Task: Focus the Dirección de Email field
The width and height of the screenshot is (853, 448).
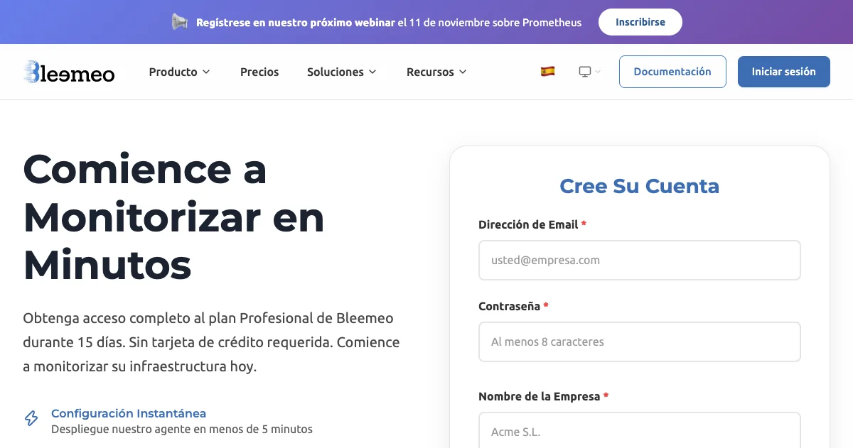Action: tap(640, 260)
